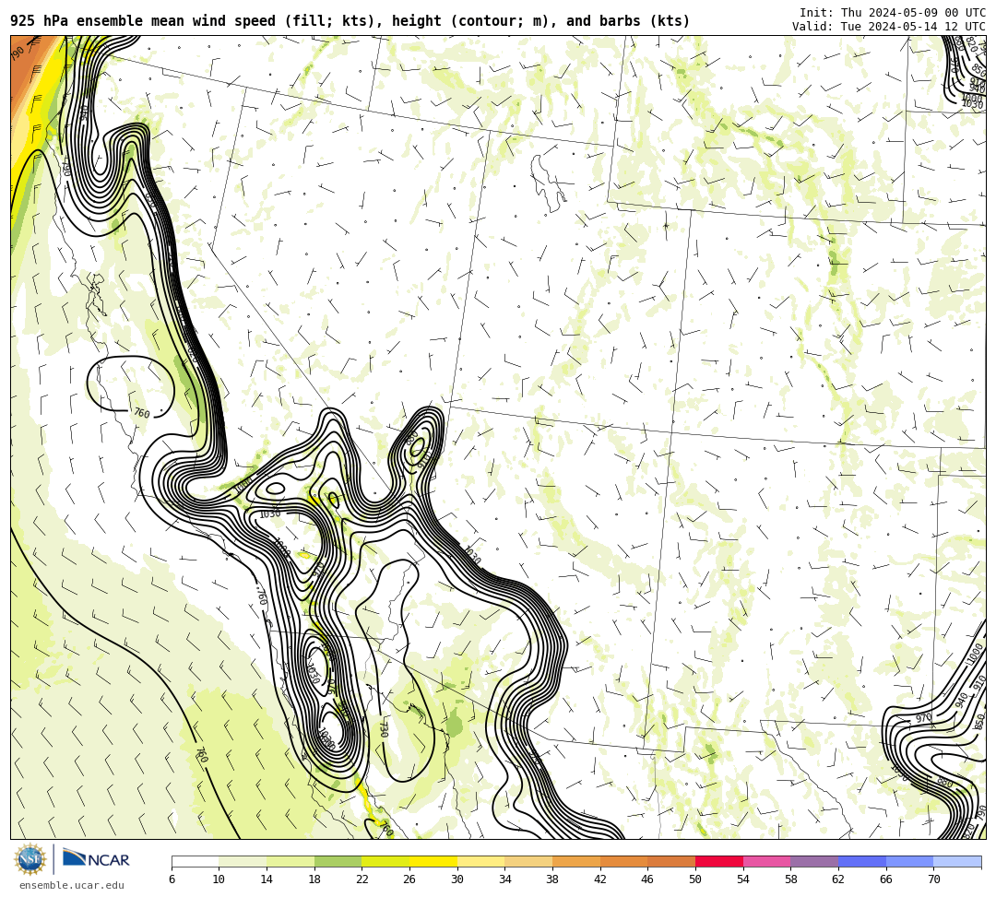Click the colorbar tick label '34'
Viewport: 996px width, 897px height.
pyautogui.click(x=505, y=879)
